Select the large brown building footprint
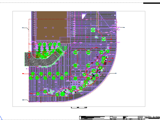 [52, 25]
